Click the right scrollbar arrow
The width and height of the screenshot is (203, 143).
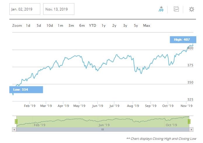tap(191, 129)
